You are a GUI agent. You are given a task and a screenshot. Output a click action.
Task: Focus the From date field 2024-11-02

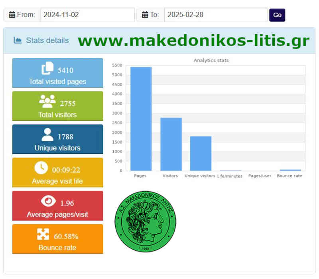pyautogui.click(x=87, y=15)
